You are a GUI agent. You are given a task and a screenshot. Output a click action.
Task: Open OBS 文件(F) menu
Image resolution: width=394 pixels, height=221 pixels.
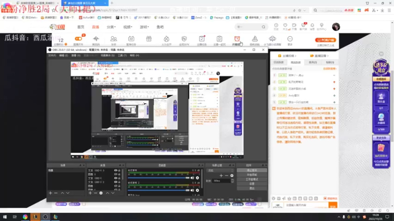pos(52,55)
